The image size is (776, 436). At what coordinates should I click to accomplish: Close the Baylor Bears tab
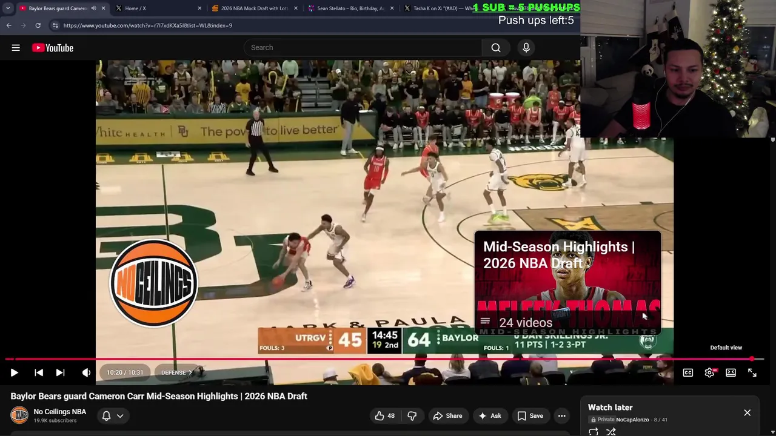point(103,8)
